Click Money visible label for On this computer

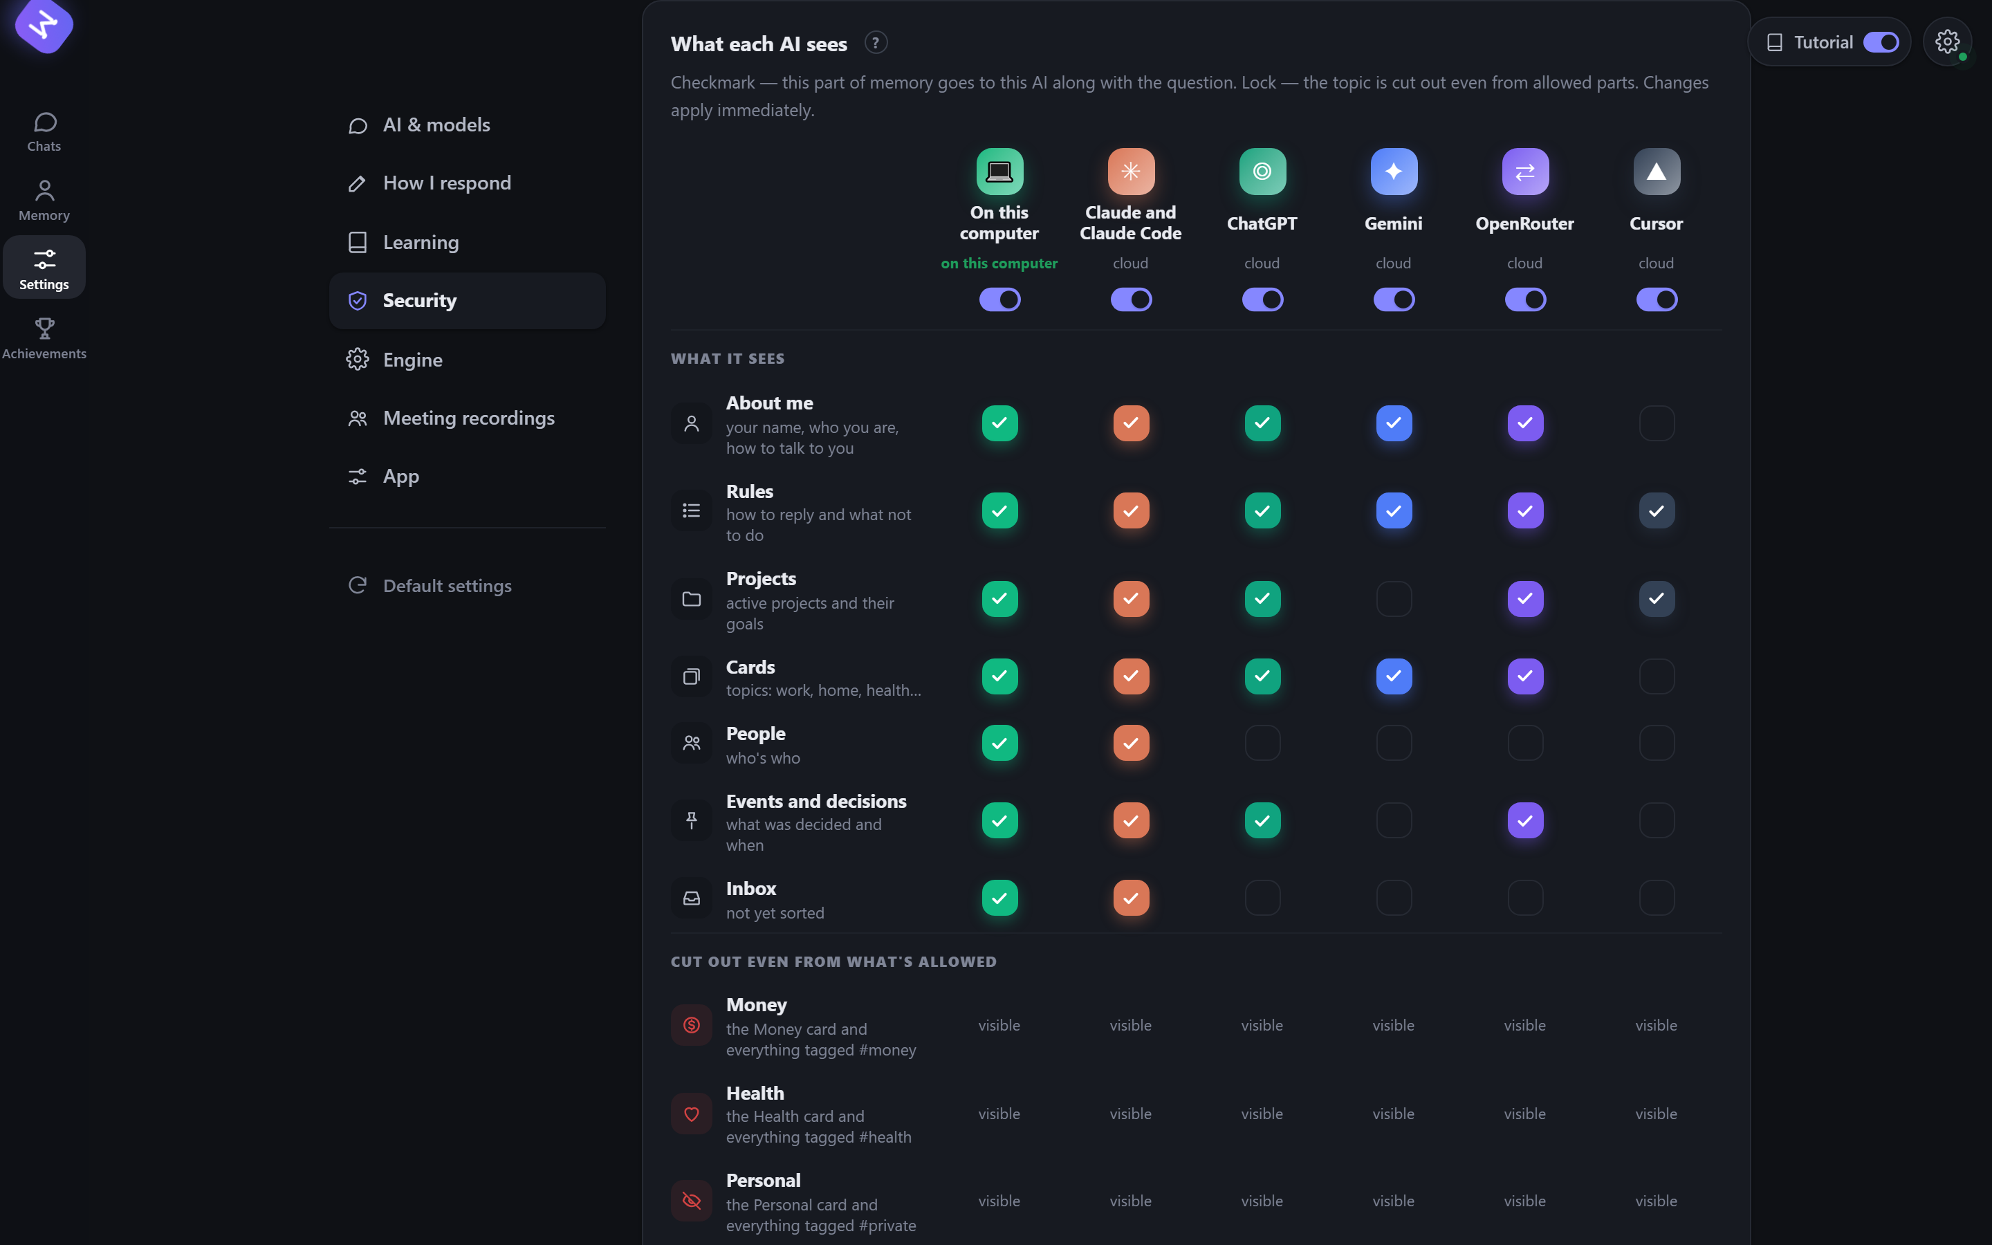pyautogui.click(x=999, y=1025)
